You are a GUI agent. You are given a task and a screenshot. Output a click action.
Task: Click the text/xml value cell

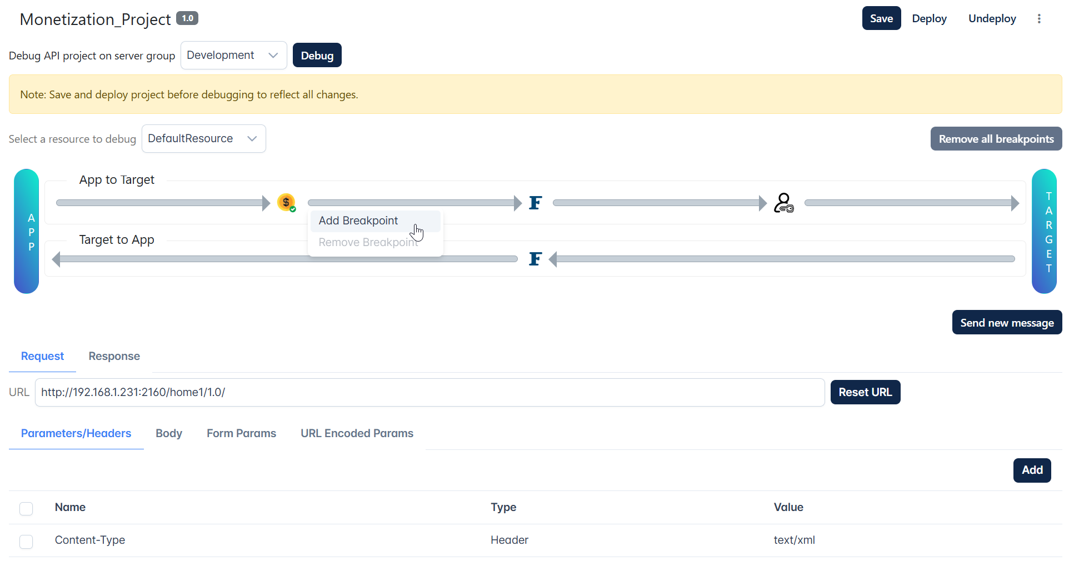click(x=795, y=540)
